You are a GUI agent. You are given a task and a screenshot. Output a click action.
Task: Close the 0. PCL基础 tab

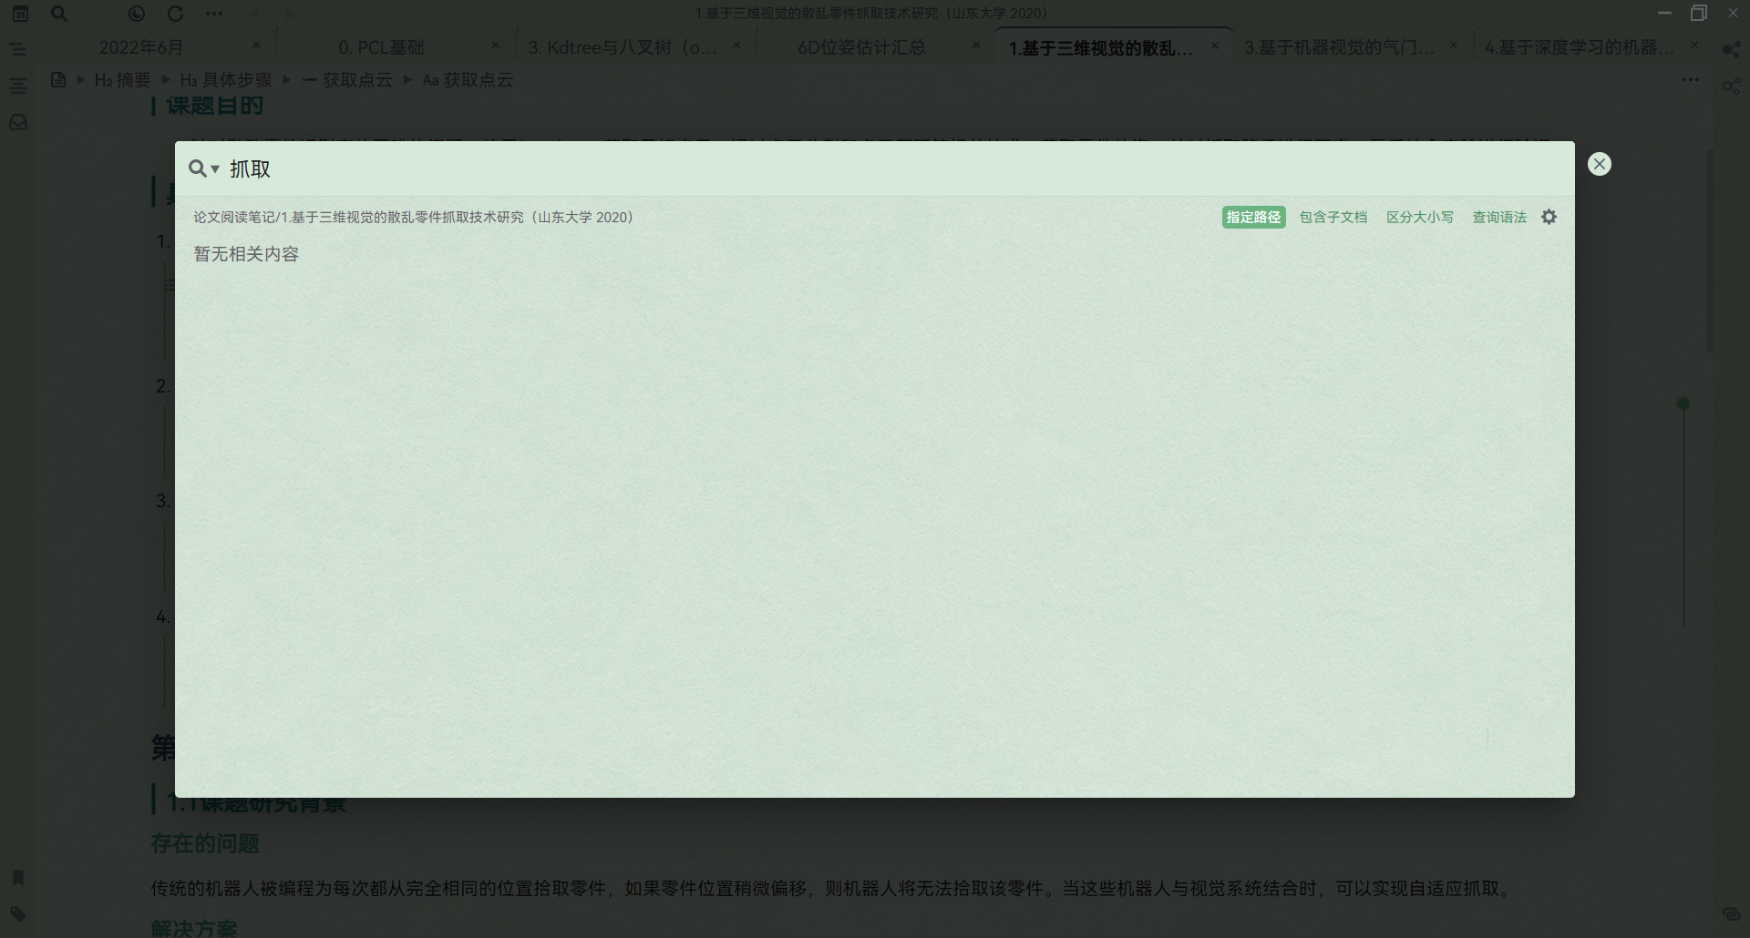point(496,45)
